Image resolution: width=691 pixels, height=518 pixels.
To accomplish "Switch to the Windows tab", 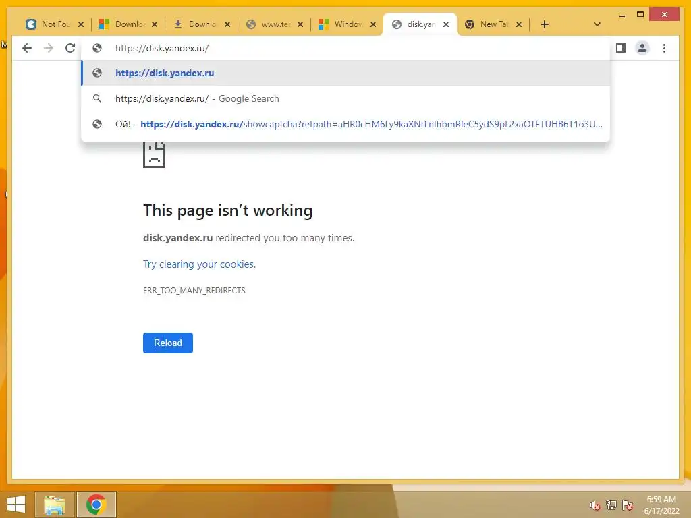I will click(x=348, y=24).
